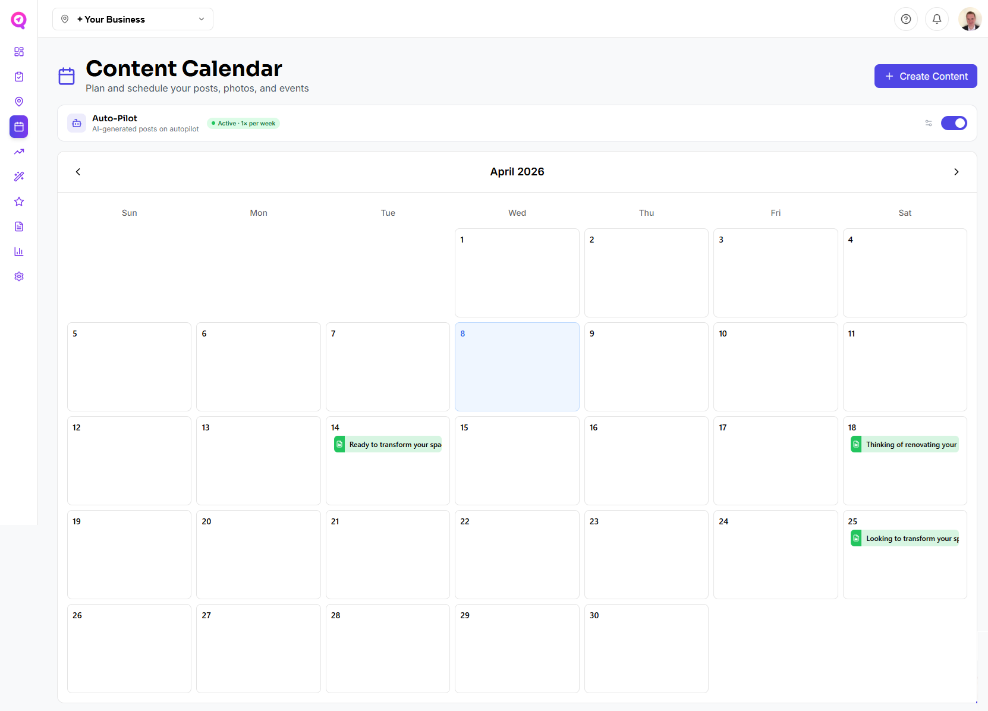Select the highlighted Content Calendar icon
The height and width of the screenshot is (711, 988).
19,127
